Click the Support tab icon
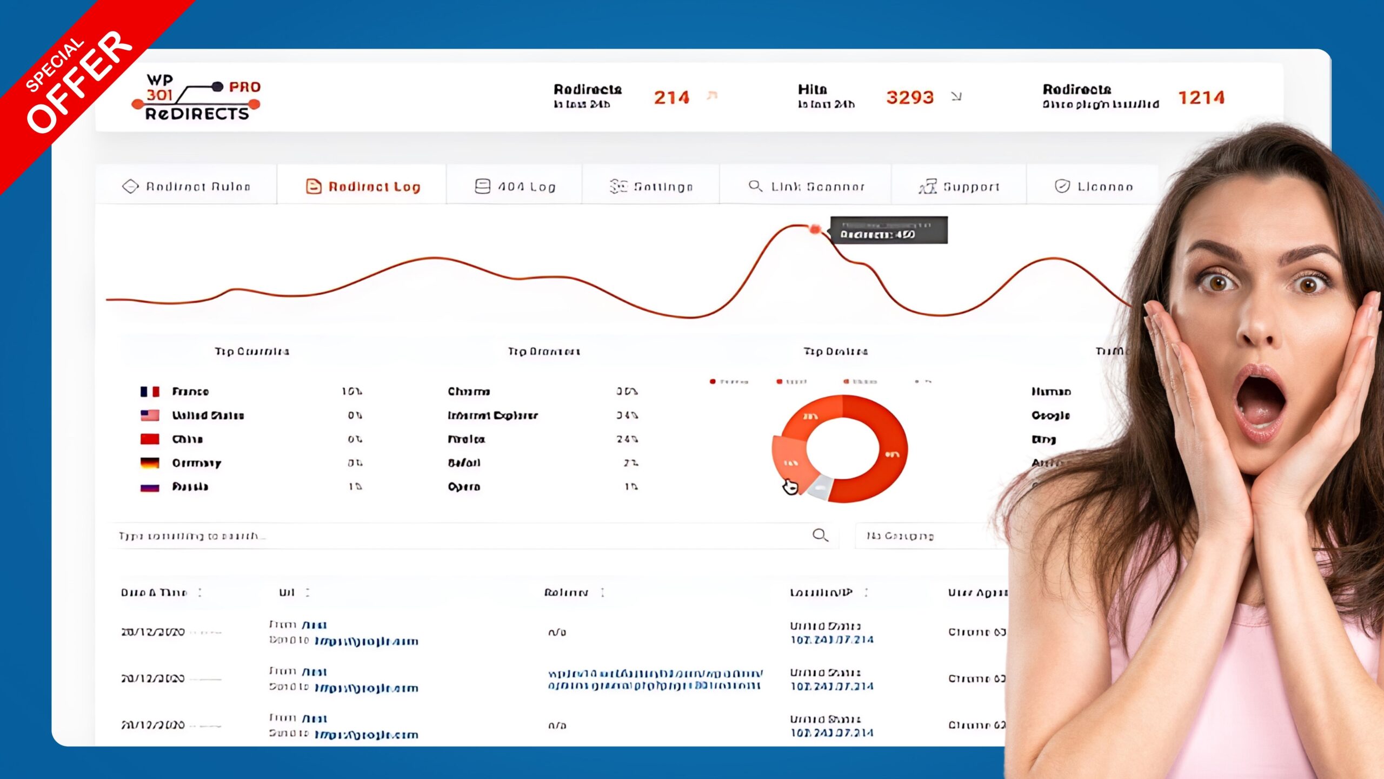Image resolution: width=1384 pixels, height=779 pixels. pyautogui.click(x=928, y=186)
